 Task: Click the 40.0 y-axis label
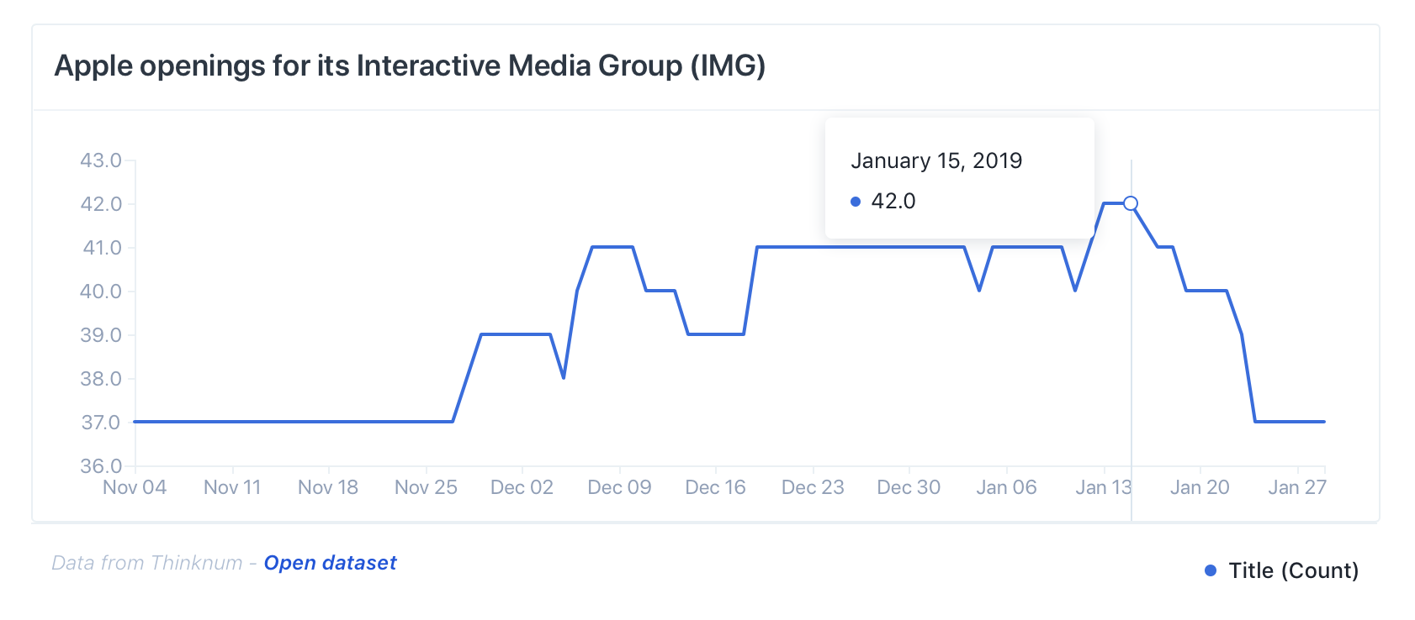(x=101, y=292)
